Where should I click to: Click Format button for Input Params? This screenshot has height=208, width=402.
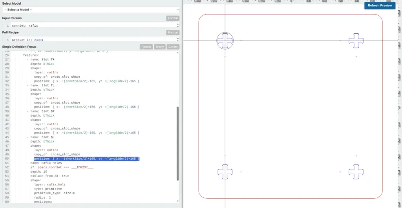coord(173,18)
